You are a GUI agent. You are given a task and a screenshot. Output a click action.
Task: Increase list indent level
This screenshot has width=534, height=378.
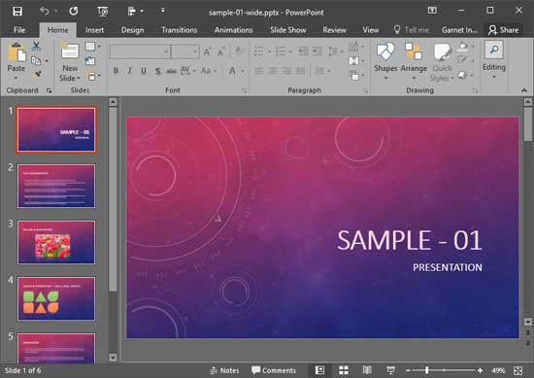pos(317,52)
